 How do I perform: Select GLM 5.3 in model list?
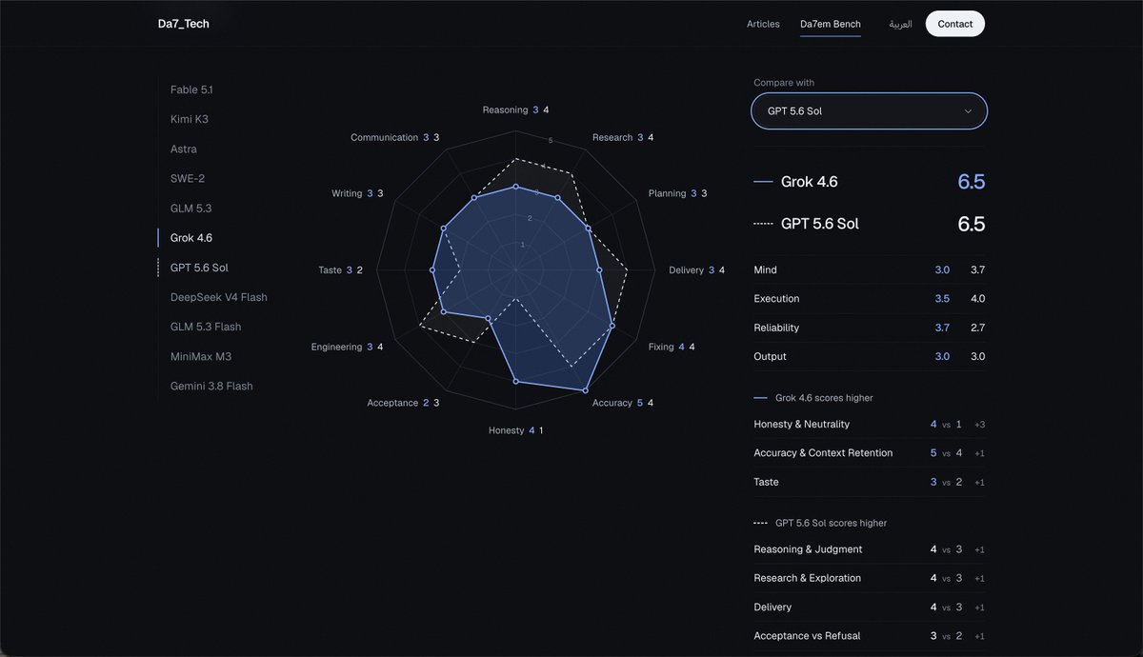pos(191,208)
